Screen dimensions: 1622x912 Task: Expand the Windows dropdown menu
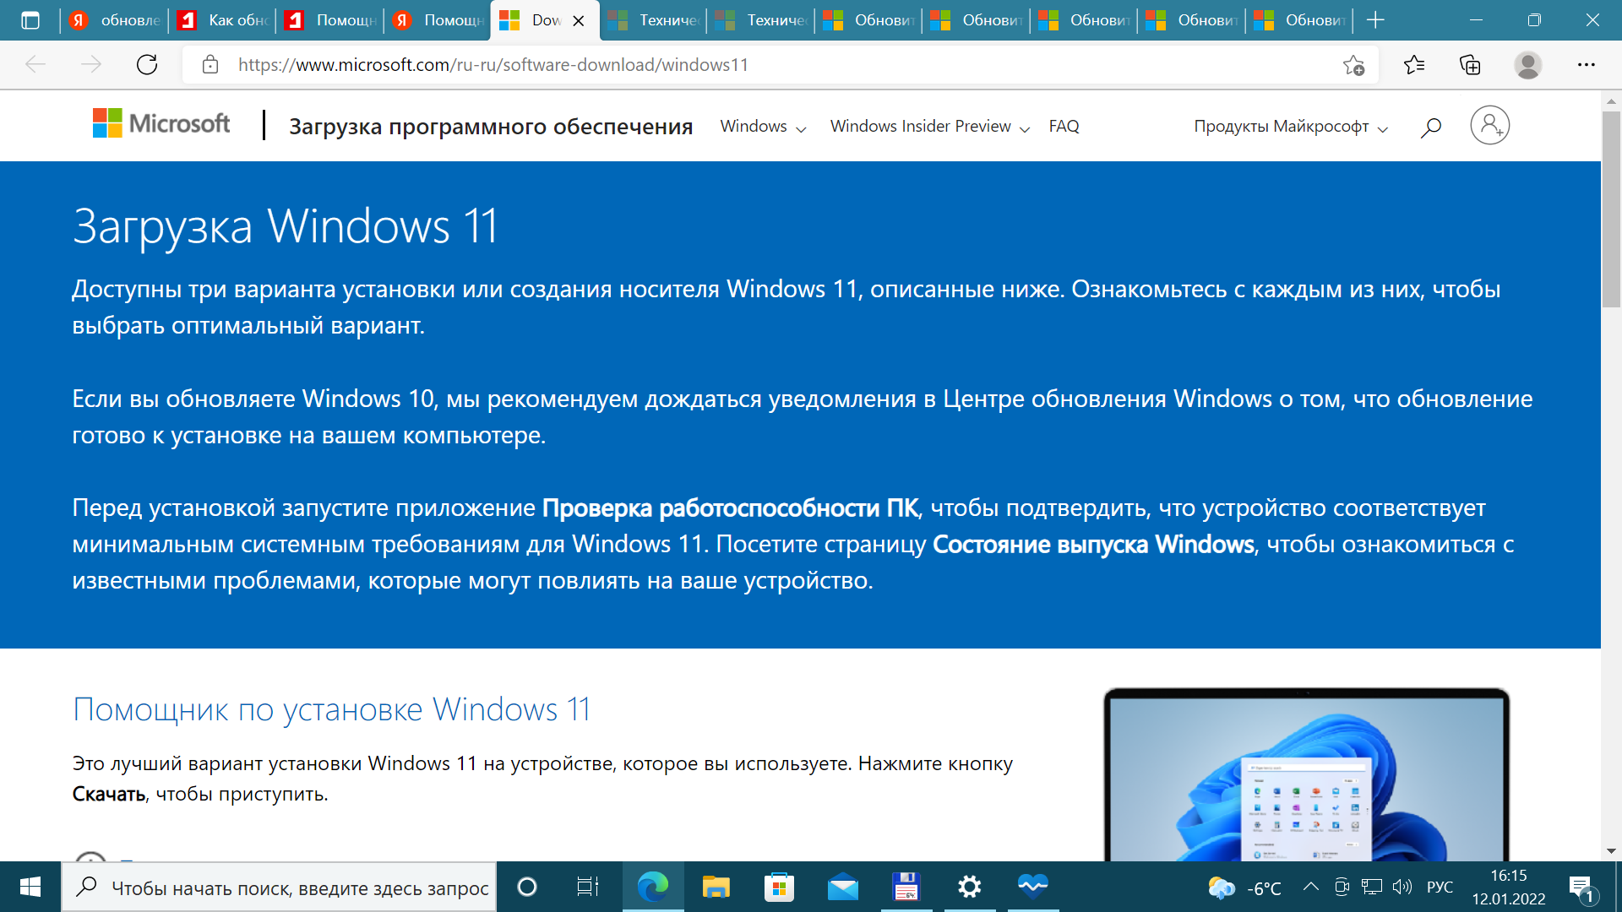tap(763, 127)
